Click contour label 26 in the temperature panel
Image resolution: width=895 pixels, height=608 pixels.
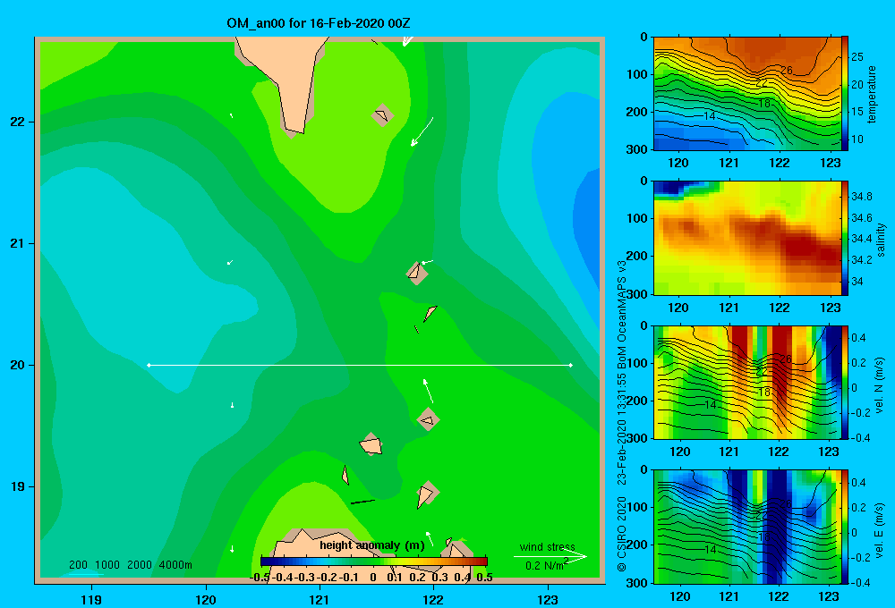point(787,70)
